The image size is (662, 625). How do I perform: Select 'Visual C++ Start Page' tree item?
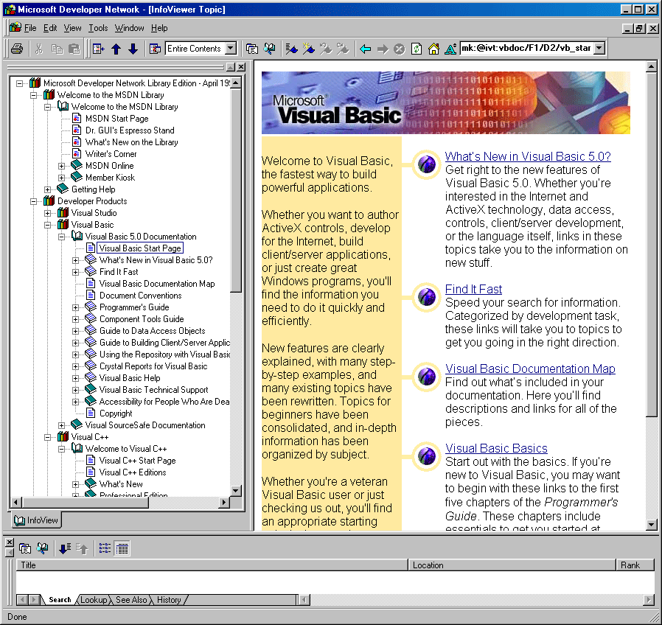[137, 461]
